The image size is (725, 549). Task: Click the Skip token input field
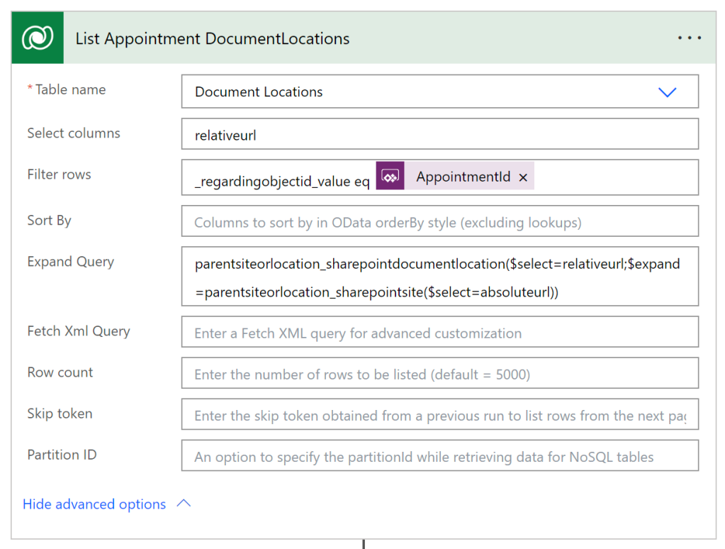439,415
